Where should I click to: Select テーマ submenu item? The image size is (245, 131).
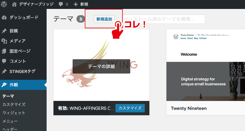click(x=8, y=96)
